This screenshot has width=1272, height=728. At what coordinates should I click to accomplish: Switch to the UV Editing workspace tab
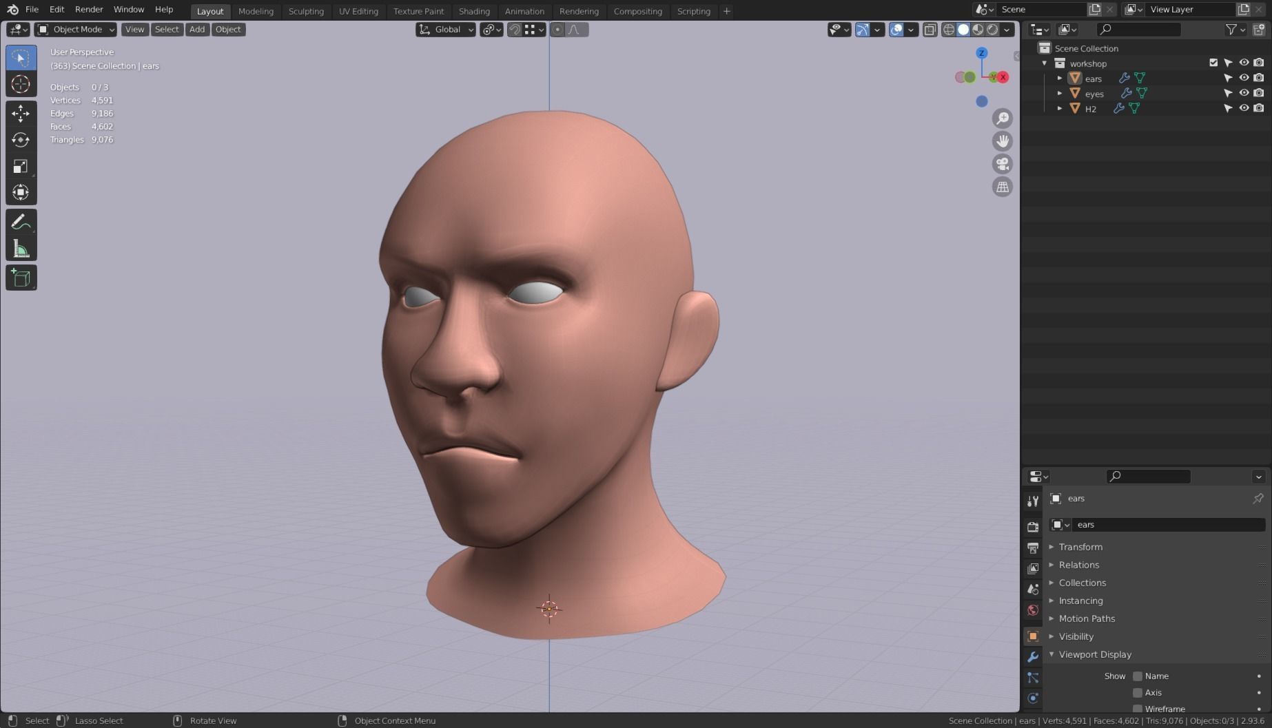358,11
